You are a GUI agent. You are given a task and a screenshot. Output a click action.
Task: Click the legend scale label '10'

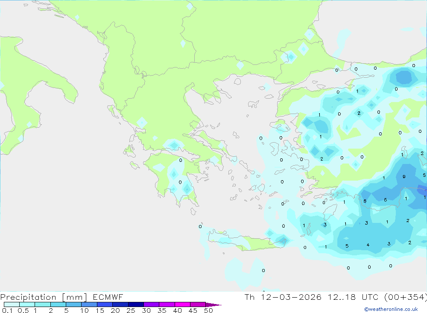tap(85, 310)
